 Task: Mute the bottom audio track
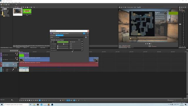[14, 68]
